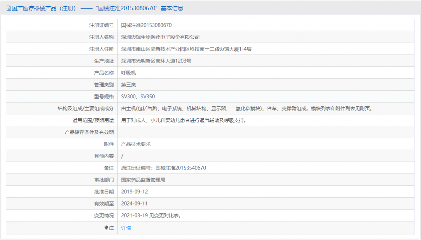Click the document icon beside the page title
This screenshot has height=240, width=421.
pos(9,8)
